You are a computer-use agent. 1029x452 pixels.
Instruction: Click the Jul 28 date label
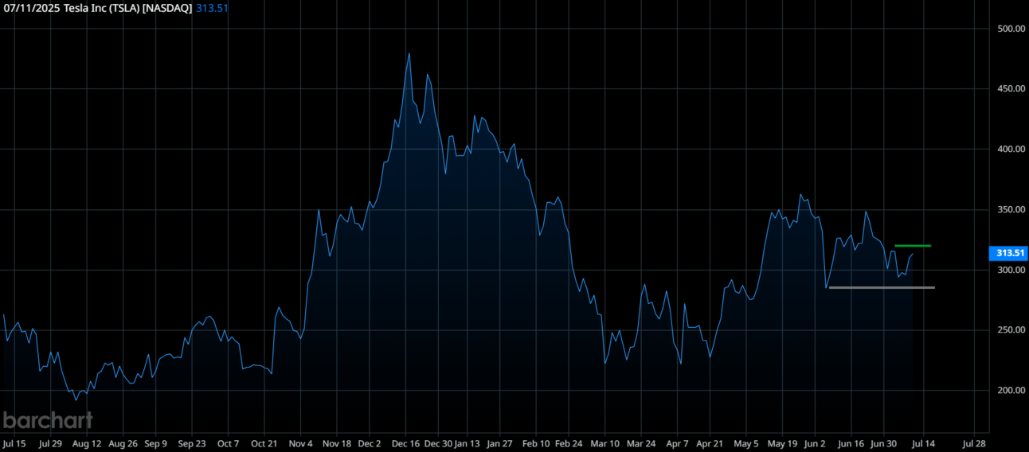coord(975,443)
